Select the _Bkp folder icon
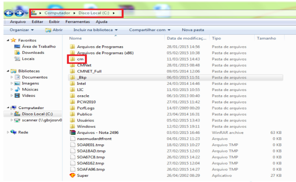296x182 pixels. [x=72, y=77]
